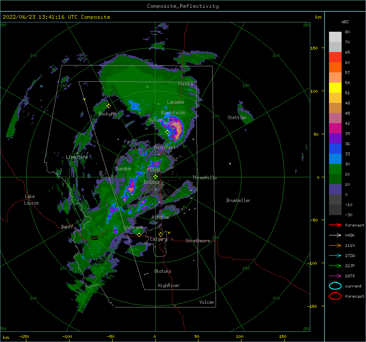Viewport: 366px width, 342px height.
Task: Click the Blackfalds city label
Action: tap(173, 113)
